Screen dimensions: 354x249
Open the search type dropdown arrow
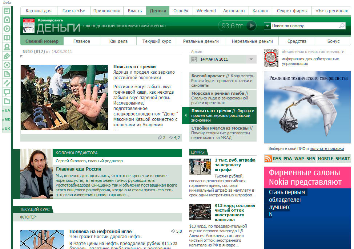coord(267,26)
